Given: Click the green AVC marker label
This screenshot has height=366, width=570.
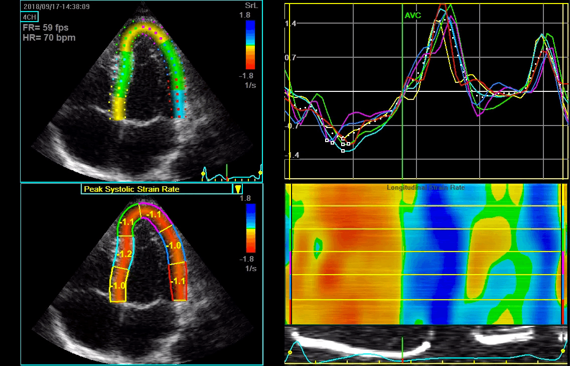Looking at the screenshot, I should click(x=412, y=16).
